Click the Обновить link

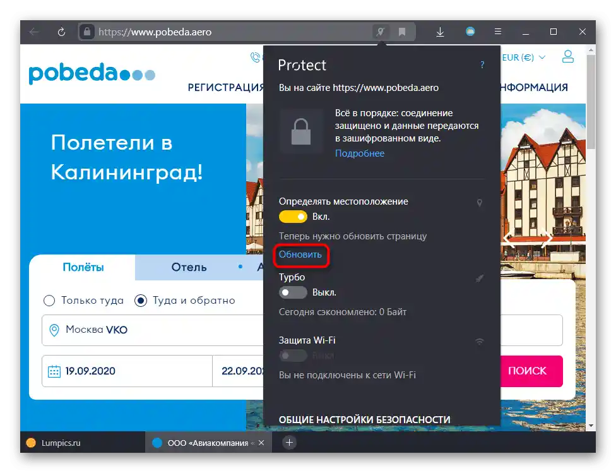click(x=300, y=254)
